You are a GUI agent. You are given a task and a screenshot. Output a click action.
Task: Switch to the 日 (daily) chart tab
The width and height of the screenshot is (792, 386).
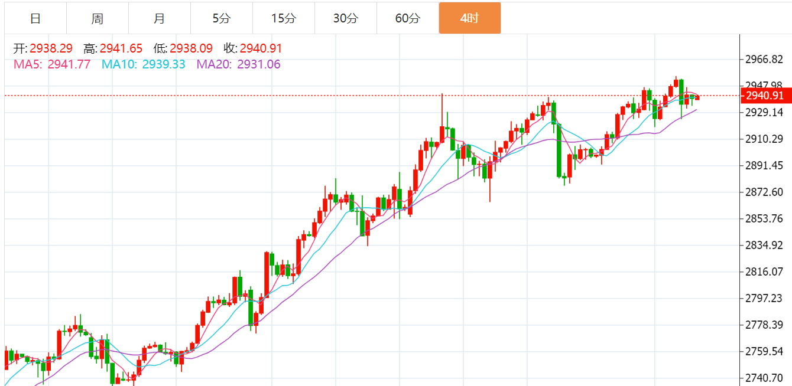[35, 18]
